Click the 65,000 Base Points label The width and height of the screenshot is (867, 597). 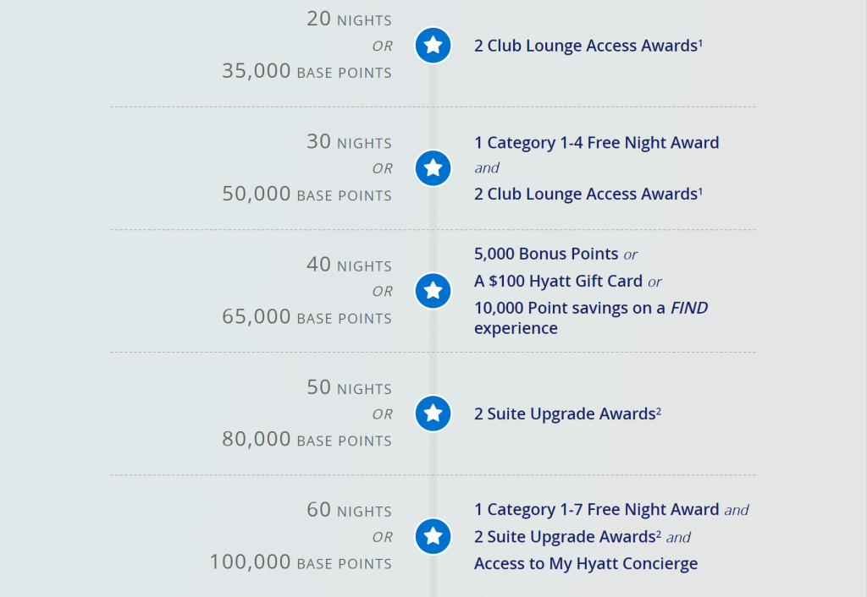(306, 317)
